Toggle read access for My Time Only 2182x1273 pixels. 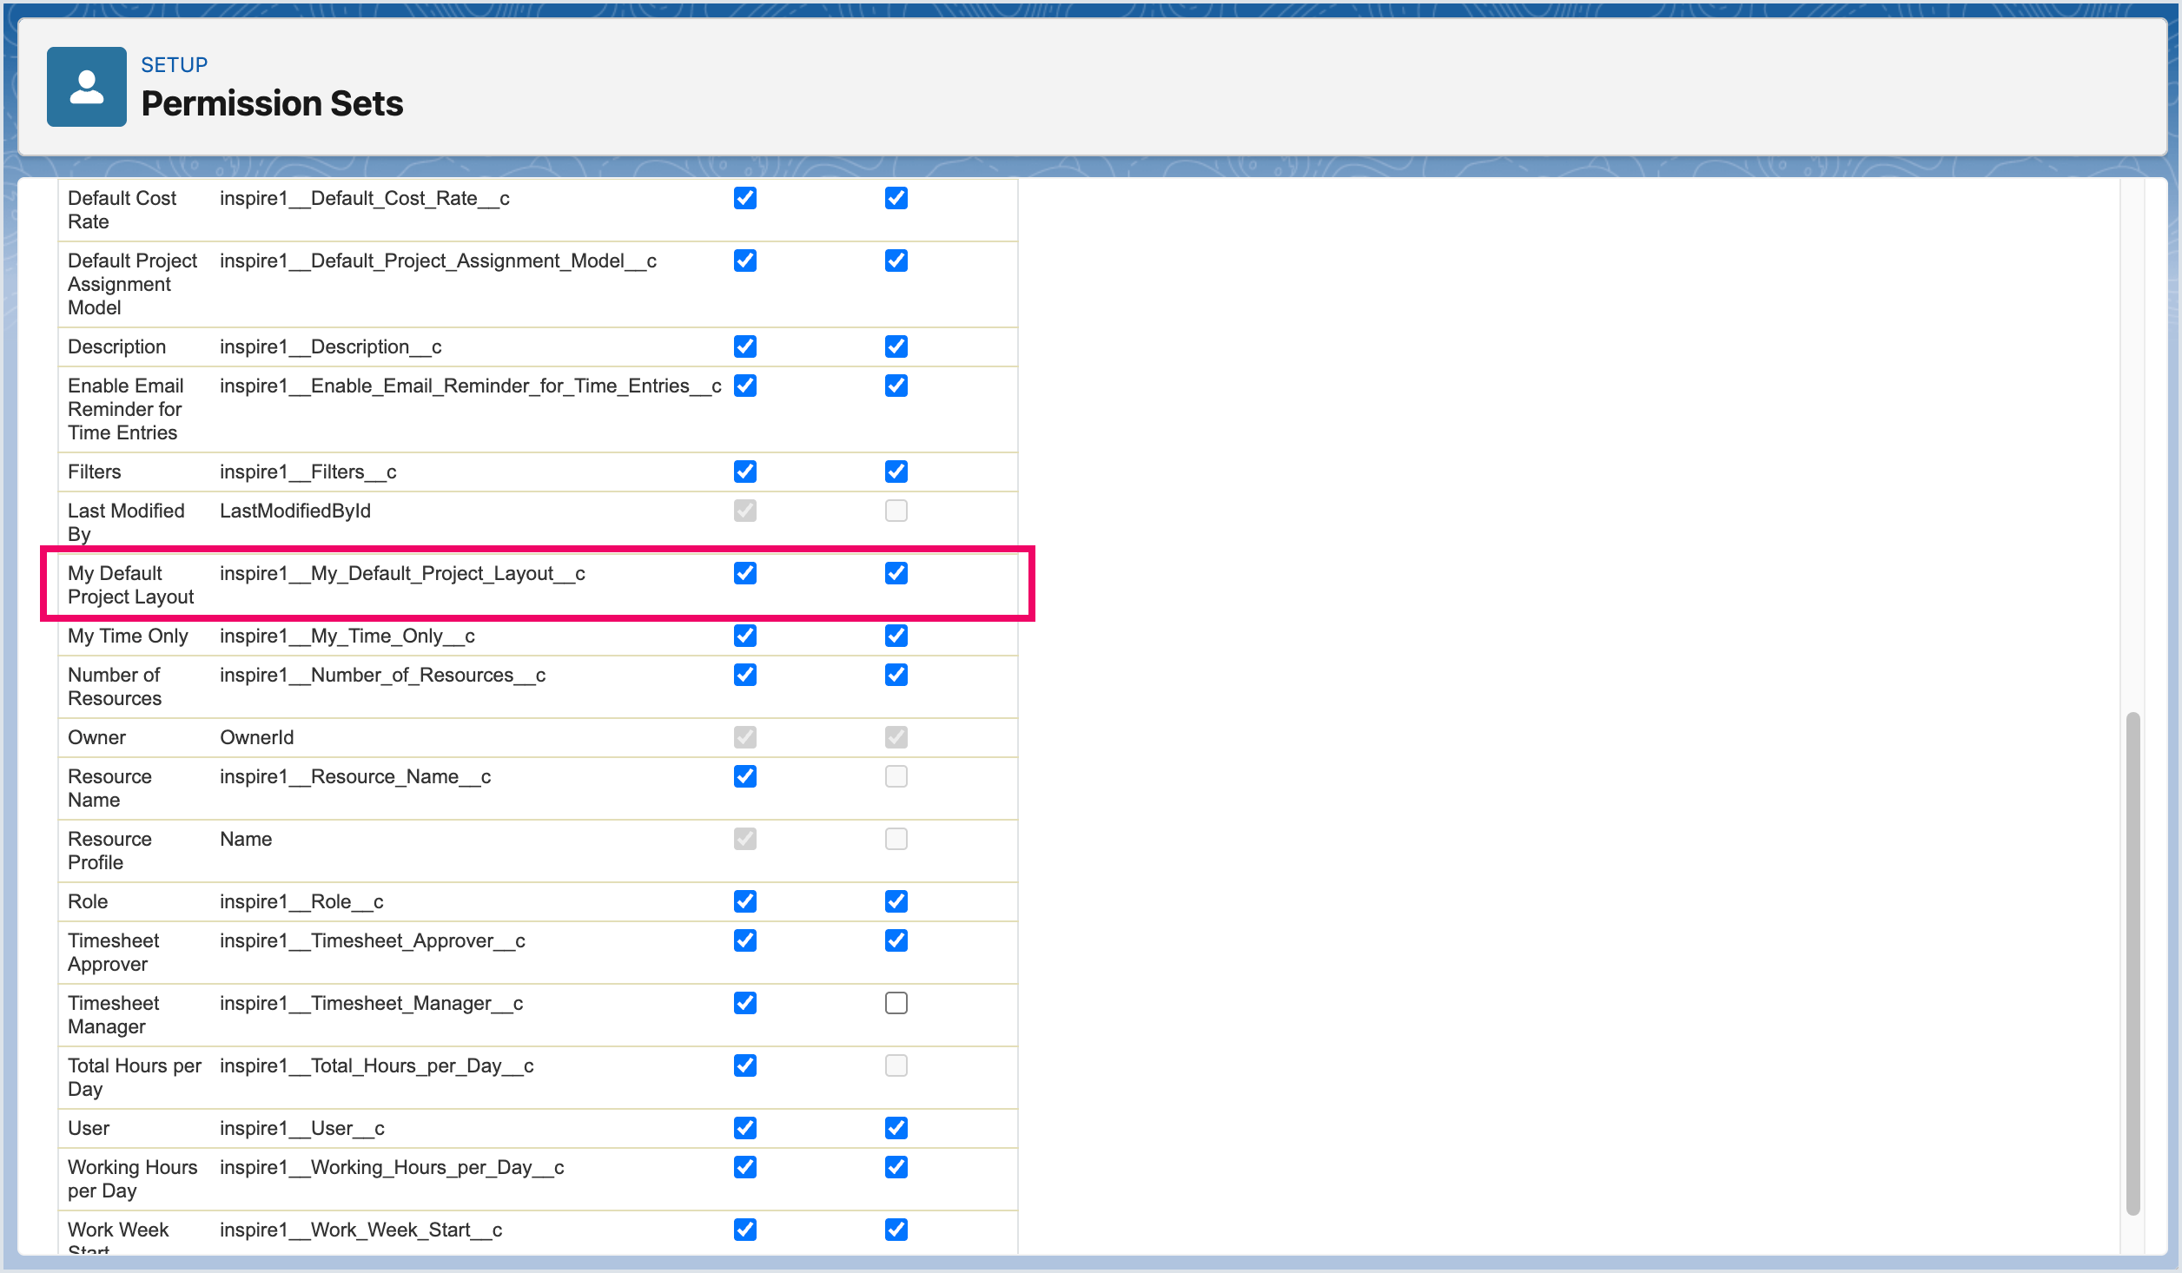(744, 636)
